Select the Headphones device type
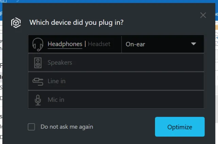218x144 pixels. coord(65,44)
